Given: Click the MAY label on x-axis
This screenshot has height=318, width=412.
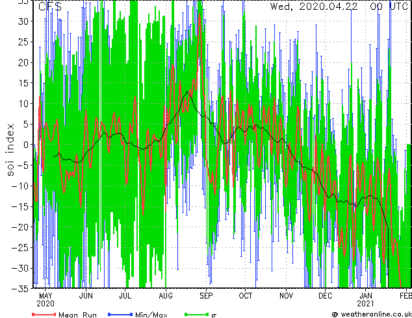Looking at the screenshot, I should 45,296.
